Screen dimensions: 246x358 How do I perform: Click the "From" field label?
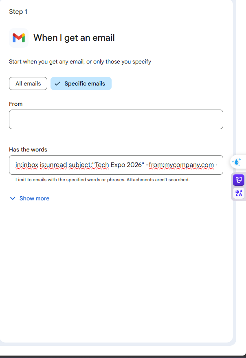click(16, 104)
